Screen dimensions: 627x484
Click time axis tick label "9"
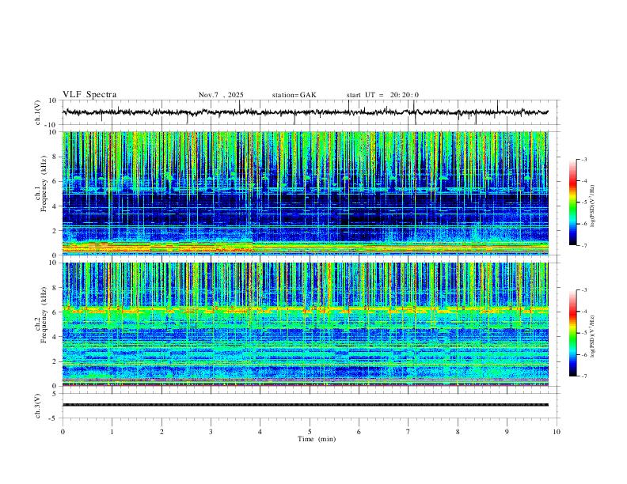pyautogui.click(x=507, y=432)
